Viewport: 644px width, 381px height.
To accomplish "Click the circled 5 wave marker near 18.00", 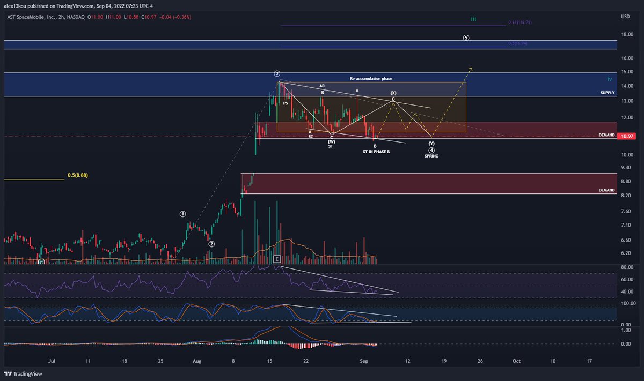I will tap(466, 38).
